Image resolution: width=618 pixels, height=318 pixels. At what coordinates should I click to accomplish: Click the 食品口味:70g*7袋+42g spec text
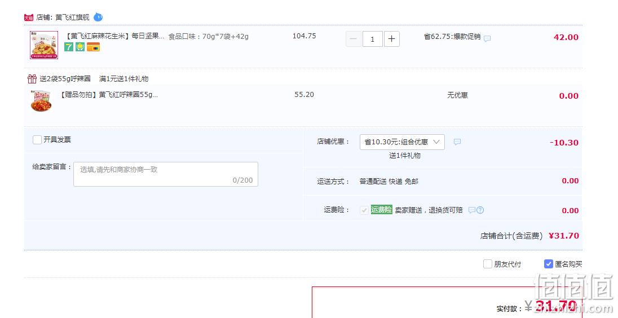pos(209,37)
